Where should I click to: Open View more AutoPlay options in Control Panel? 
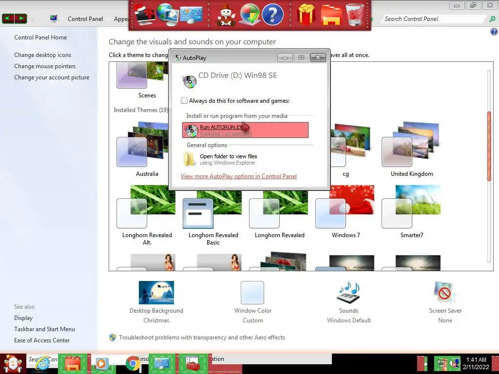pos(239,176)
